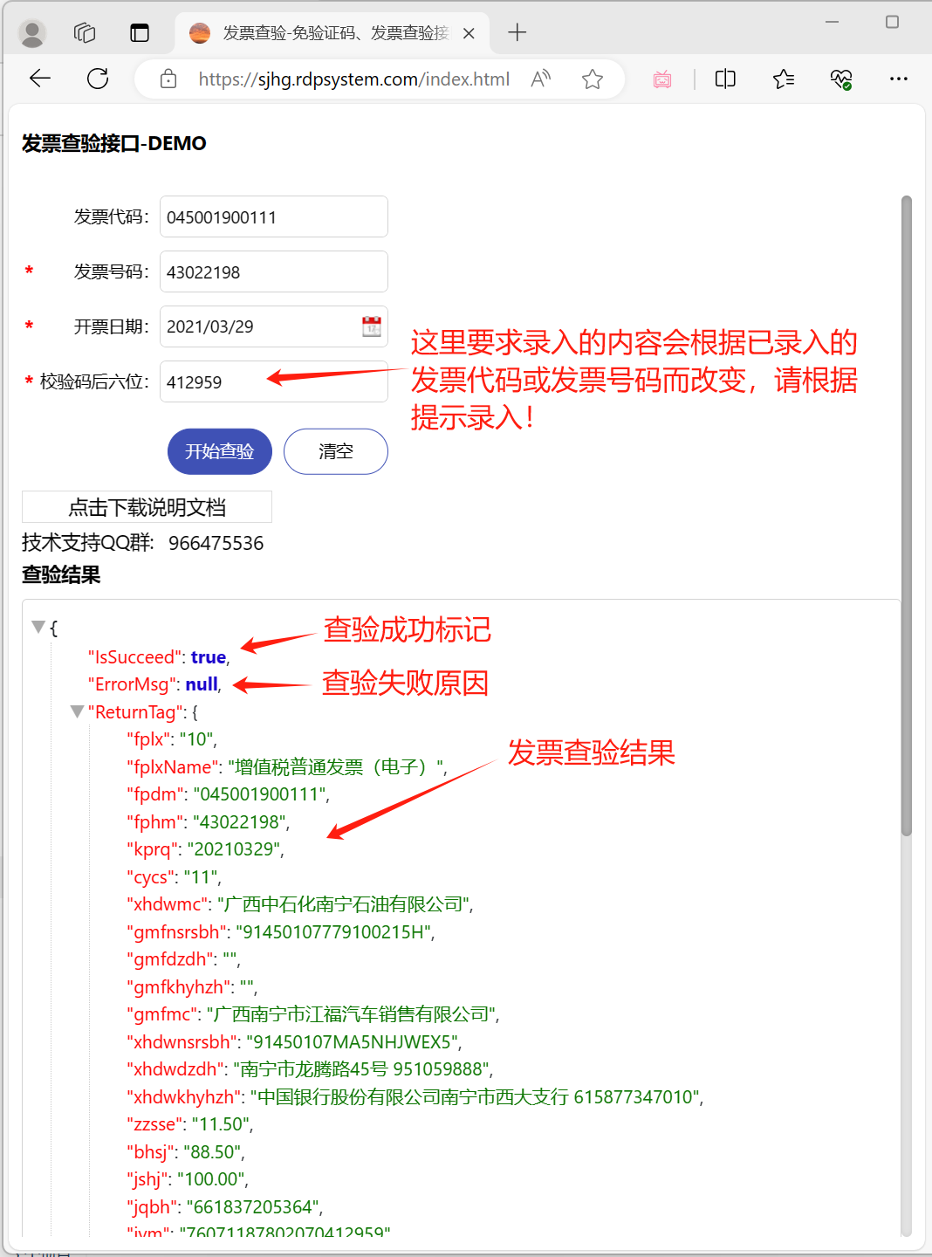Viewport: 932px width, 1257px height.
Task: Click the "fplx" value "10"
Action: pyautogui.click(x=196, y=739)
